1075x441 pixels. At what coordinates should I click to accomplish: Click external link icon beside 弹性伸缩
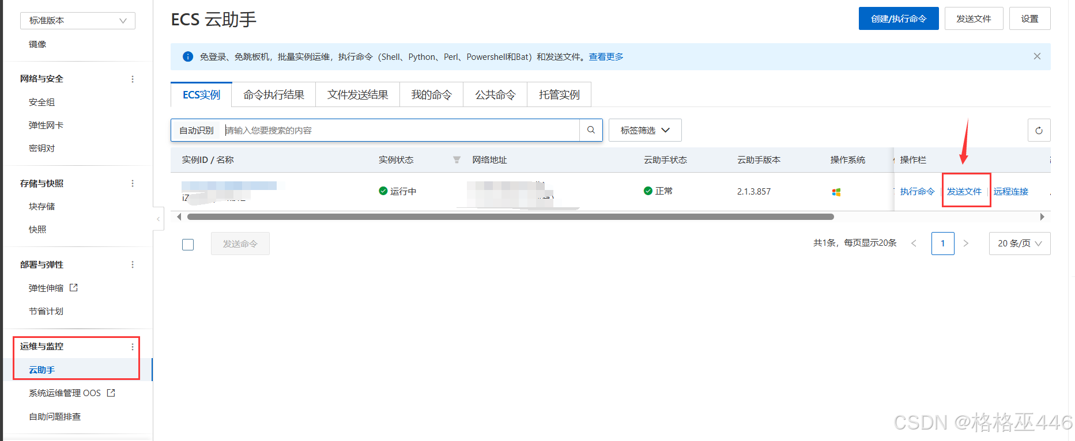[x=73, y=287]
